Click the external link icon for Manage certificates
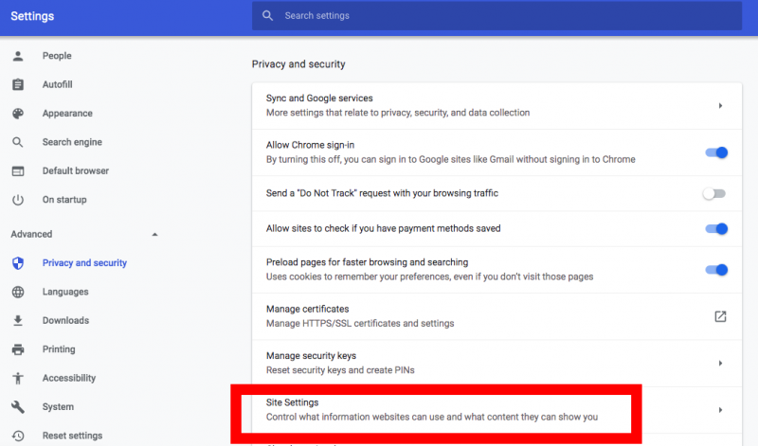The width and height of the screenshot is (758, 446). pyautogui.click(x=720, y=316)
